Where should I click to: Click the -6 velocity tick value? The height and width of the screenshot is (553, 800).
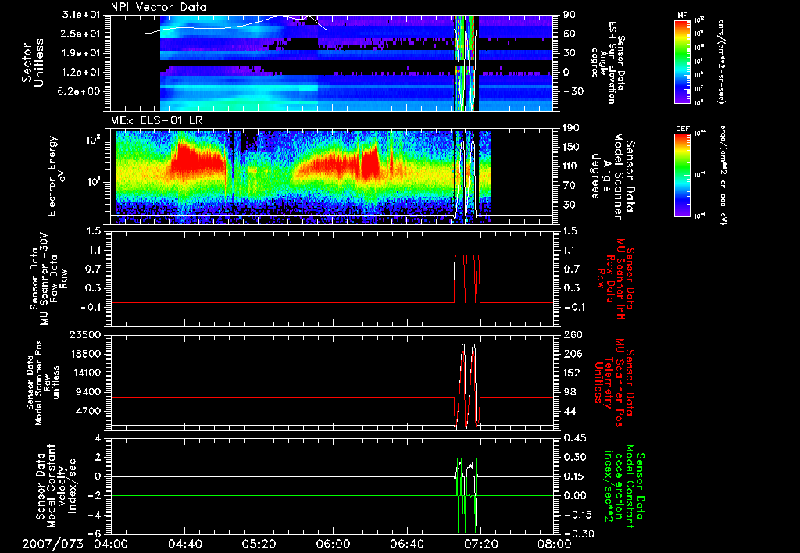click(x=95, y=533)
